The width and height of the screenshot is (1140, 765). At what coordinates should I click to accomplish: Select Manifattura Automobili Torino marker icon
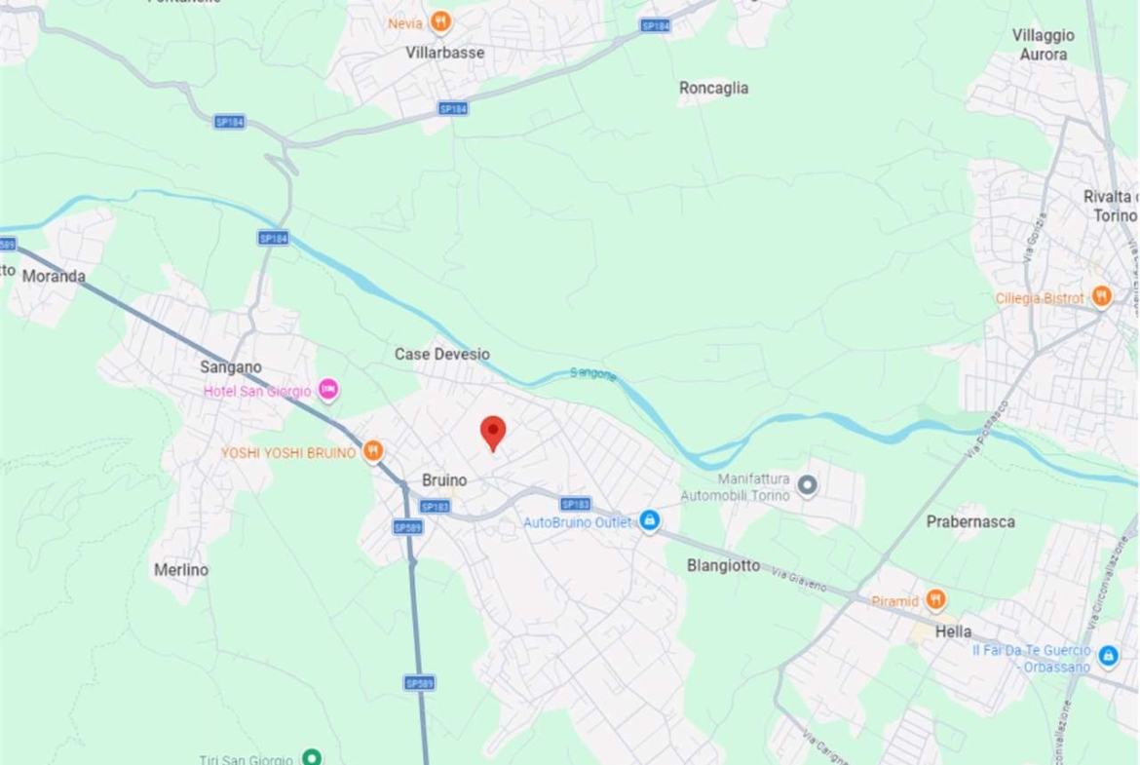807,485
